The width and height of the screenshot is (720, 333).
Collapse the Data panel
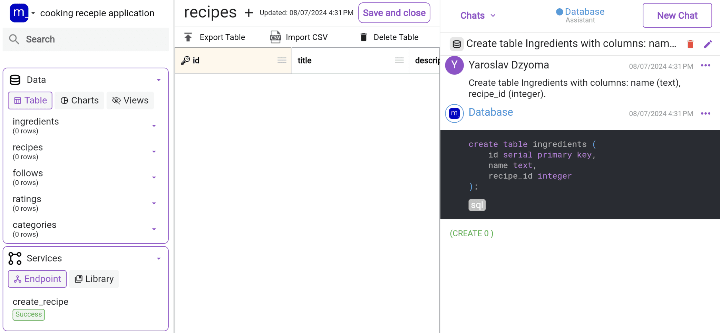click(159, 79)
